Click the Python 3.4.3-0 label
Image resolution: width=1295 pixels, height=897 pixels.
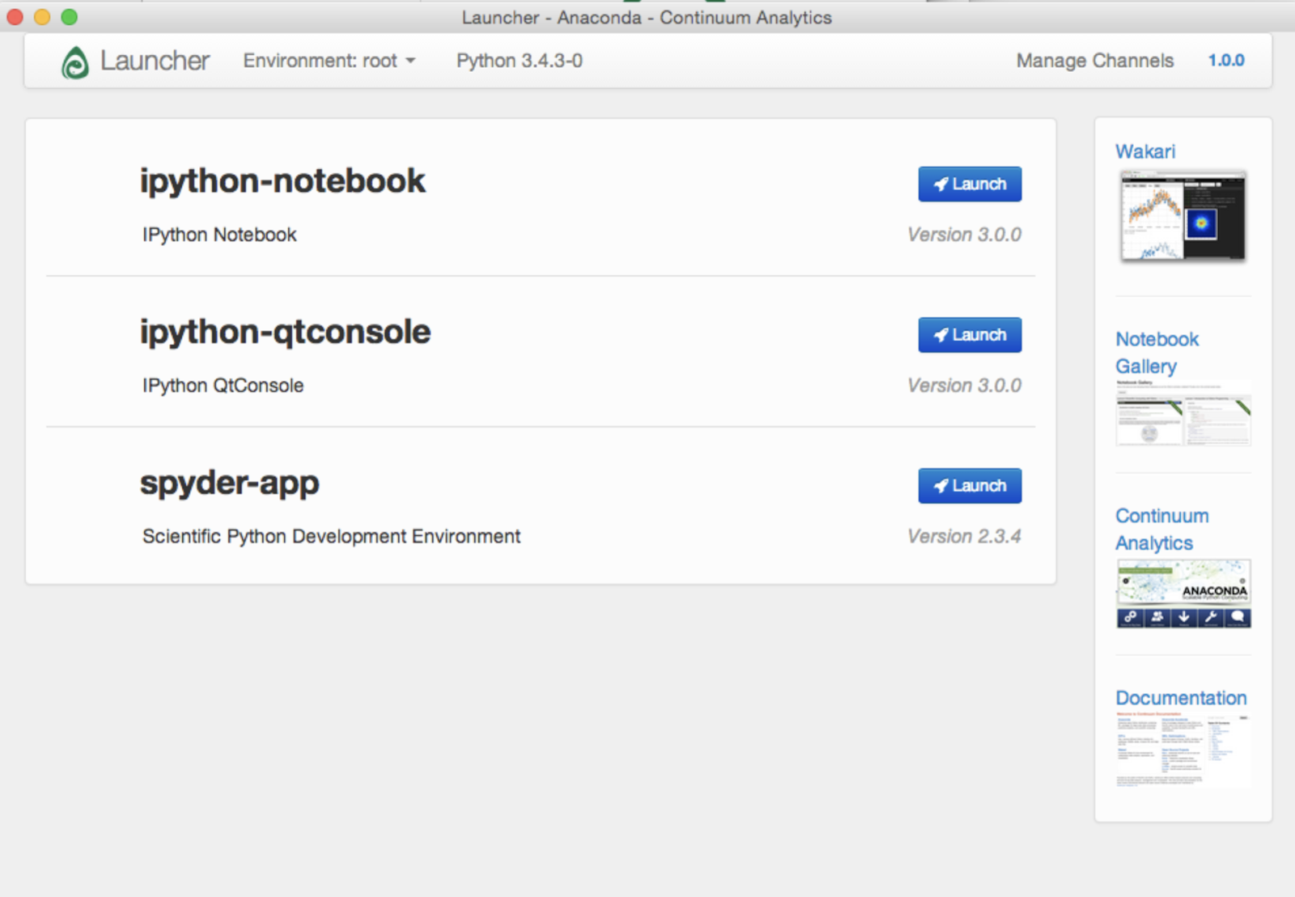[x=519, y=61]
